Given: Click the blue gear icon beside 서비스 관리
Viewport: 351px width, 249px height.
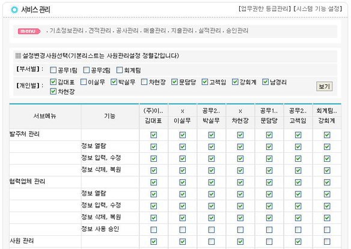Looking at the screenshot, I should (x=14, y=10).
